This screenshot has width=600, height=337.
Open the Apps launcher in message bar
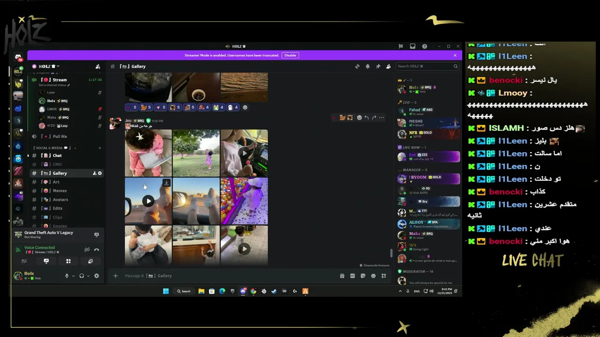[x=383, y=276]
